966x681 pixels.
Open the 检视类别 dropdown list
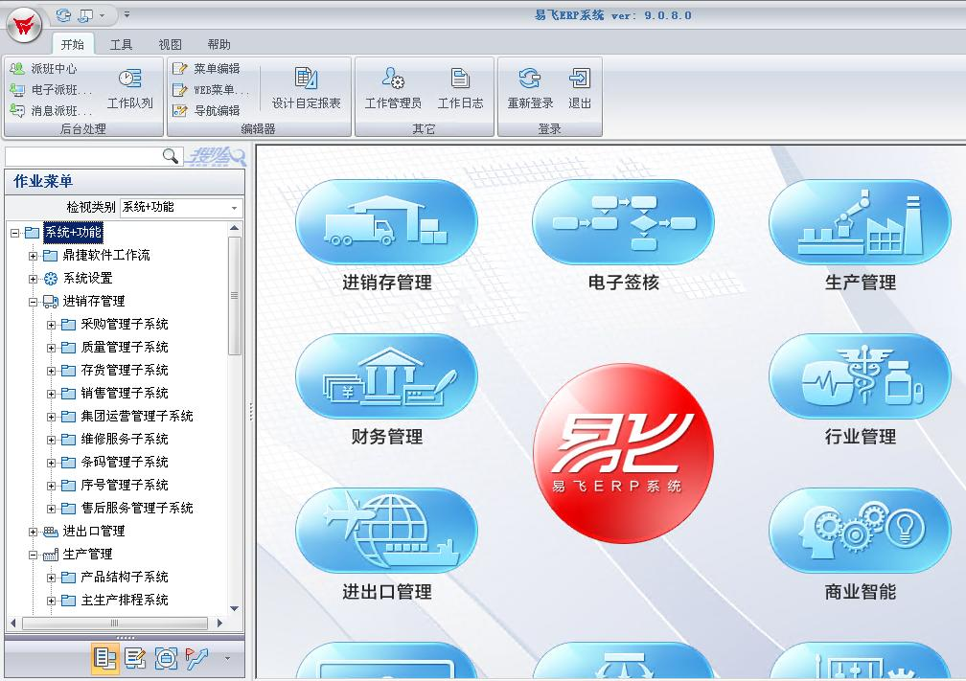[x=234, y=208]
